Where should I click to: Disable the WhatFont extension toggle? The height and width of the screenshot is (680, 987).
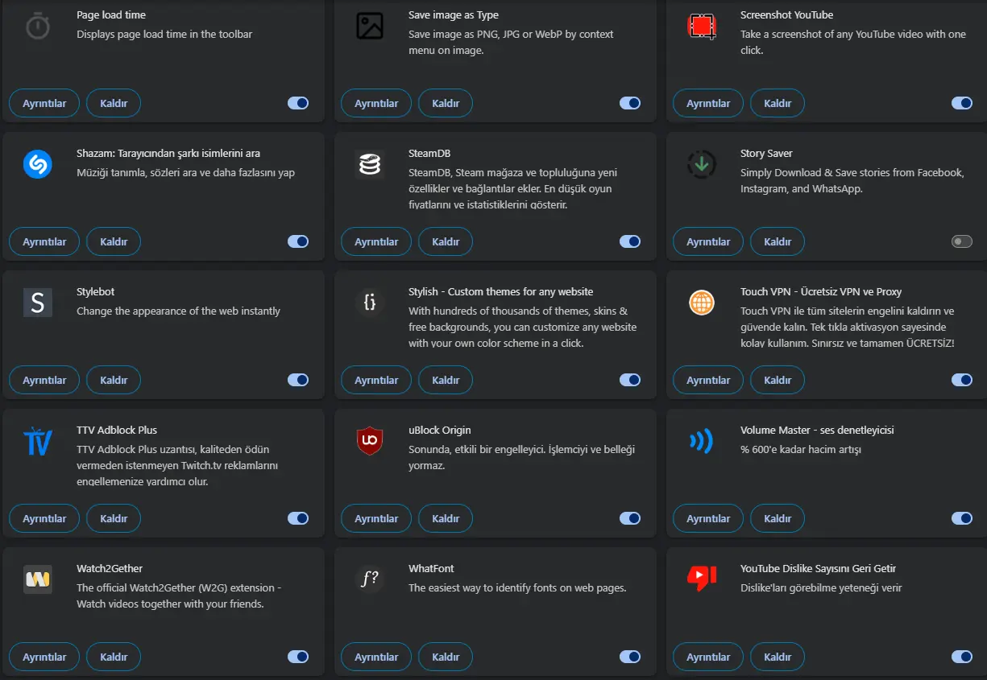(630, 657)
